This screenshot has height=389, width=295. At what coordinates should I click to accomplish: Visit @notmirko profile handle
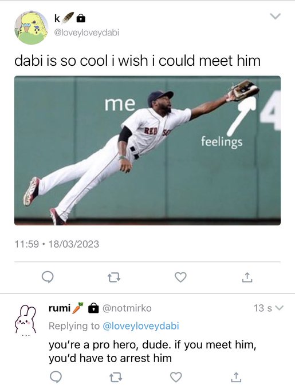pos(127,308)
